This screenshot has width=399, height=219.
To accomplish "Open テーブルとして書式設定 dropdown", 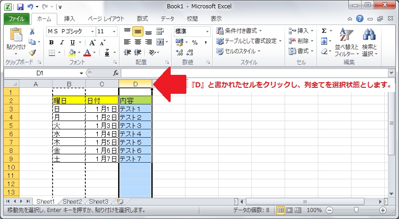I will tap(249, 41).
